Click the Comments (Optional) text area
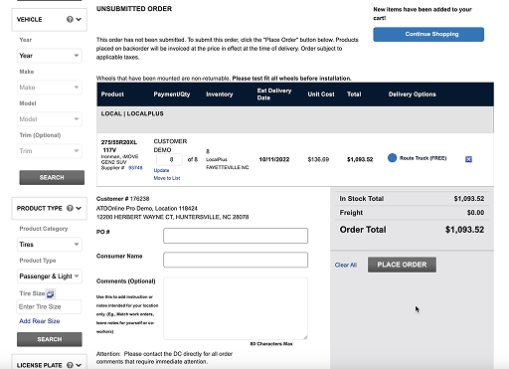Image resolution: width=509 pixels, height=369 pixels. point(236,308)
